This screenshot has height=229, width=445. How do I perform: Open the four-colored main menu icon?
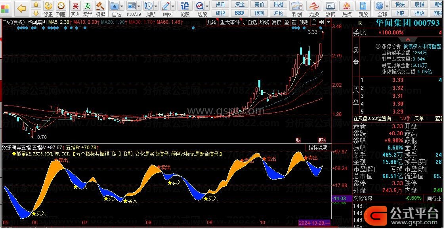pyautogui.click(x=5, y=9)
